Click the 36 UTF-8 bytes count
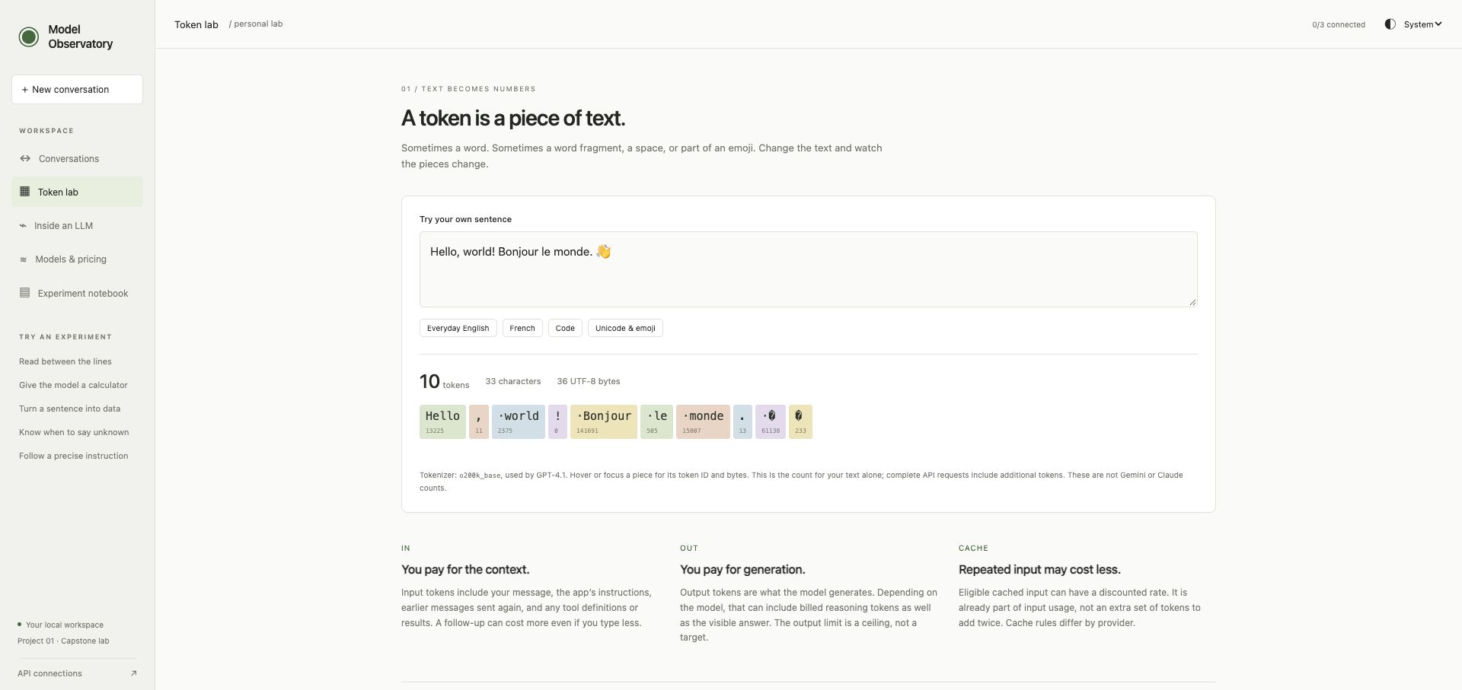This screenshot has height=690, width=1462. click(x=589, y=381)
